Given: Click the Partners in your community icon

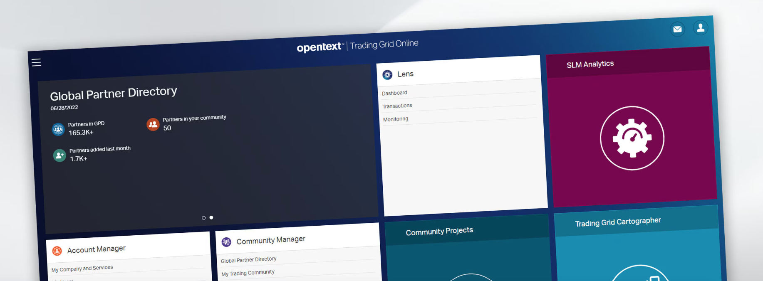Looking at the screenshot, I should [x=153, y=124].
